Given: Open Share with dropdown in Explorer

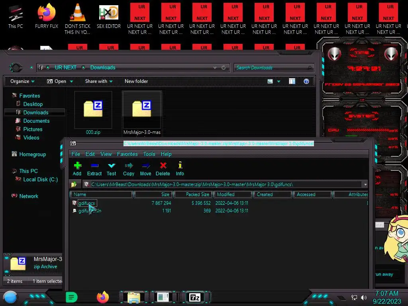Looking at the screenshot, I should coord(99,81).
